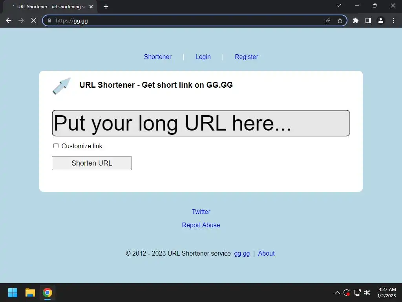This screenshot has width=402, height=302.
Task: Click the GG.GG arrow logo
Action: coord(62,86)
